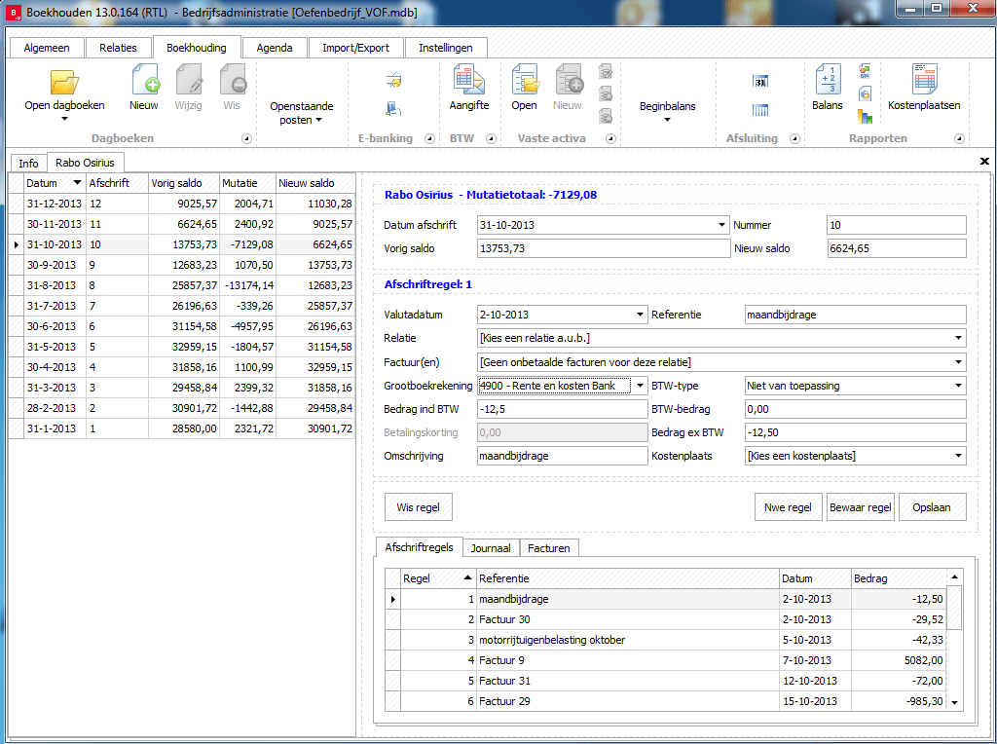Click the top Afsluiting calendar icon
The width and height of the screenshot is (997, 744).
coord(760,82)
